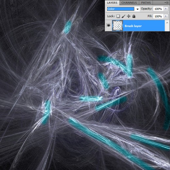Click the Lock label

[x=111, y=16]
